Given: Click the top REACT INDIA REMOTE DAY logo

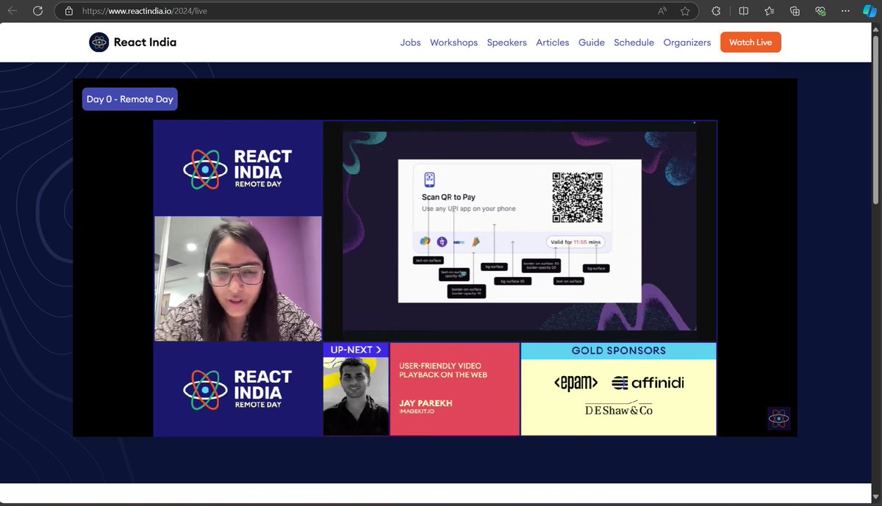Looking at the screenshot, I should [238, 168].
